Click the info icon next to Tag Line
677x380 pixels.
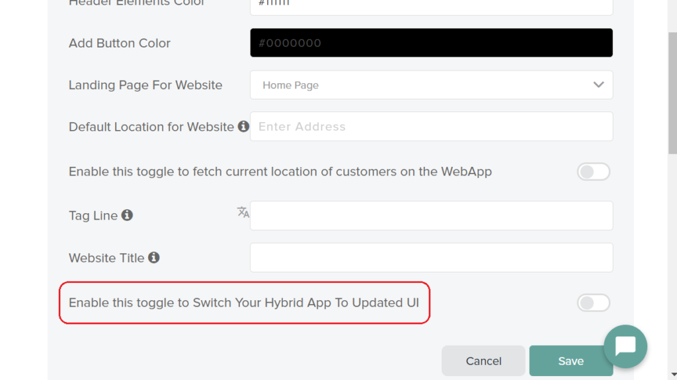(128, 214)
